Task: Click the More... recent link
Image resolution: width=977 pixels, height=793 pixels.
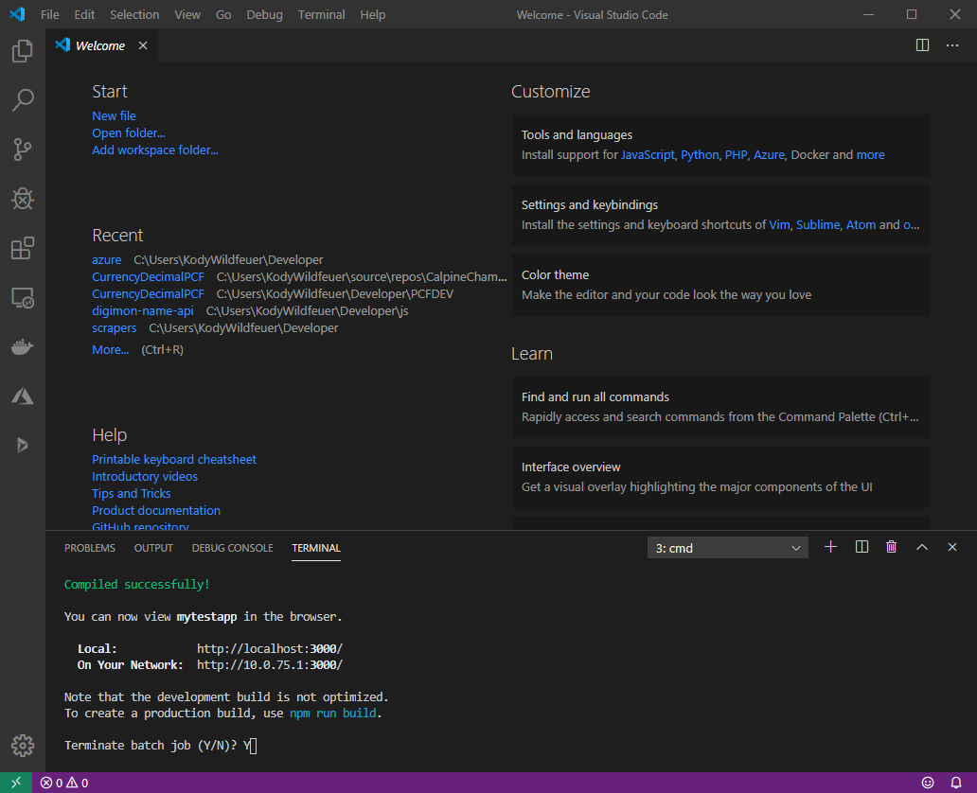Action: click(110, 349)
